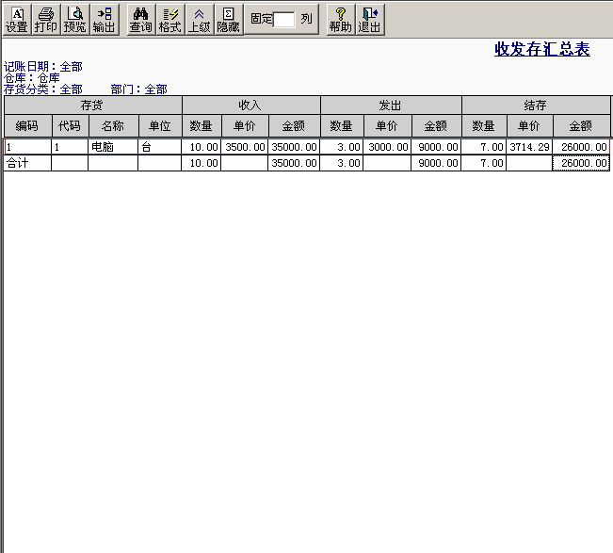Select the 收入 金额 cell 35000.00 for 电脑
613x553 pixels.
tap(294, 147)
